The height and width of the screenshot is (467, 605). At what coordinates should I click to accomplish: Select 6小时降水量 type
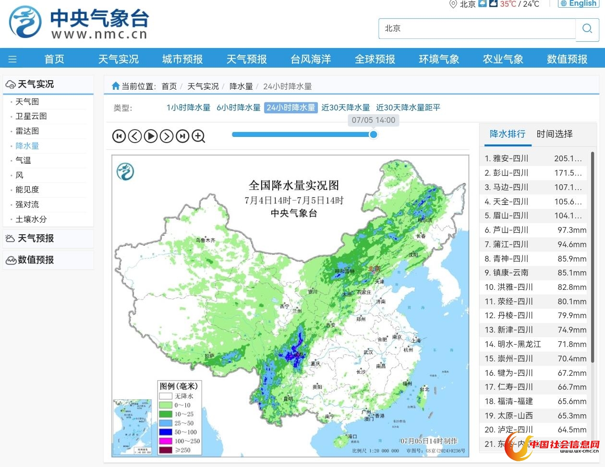238,108
